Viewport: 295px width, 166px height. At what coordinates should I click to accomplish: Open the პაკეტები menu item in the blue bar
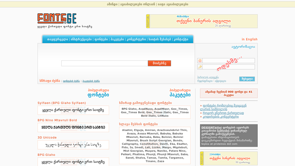pos(117,39)
